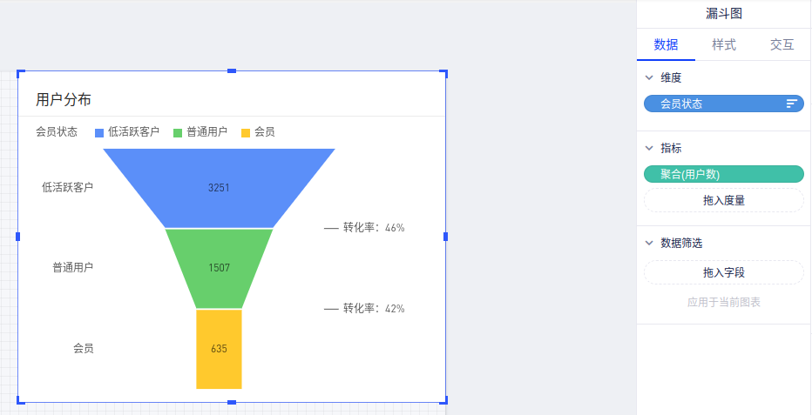
Task: Click the chart title 用户分布
Action: [64, 99]
